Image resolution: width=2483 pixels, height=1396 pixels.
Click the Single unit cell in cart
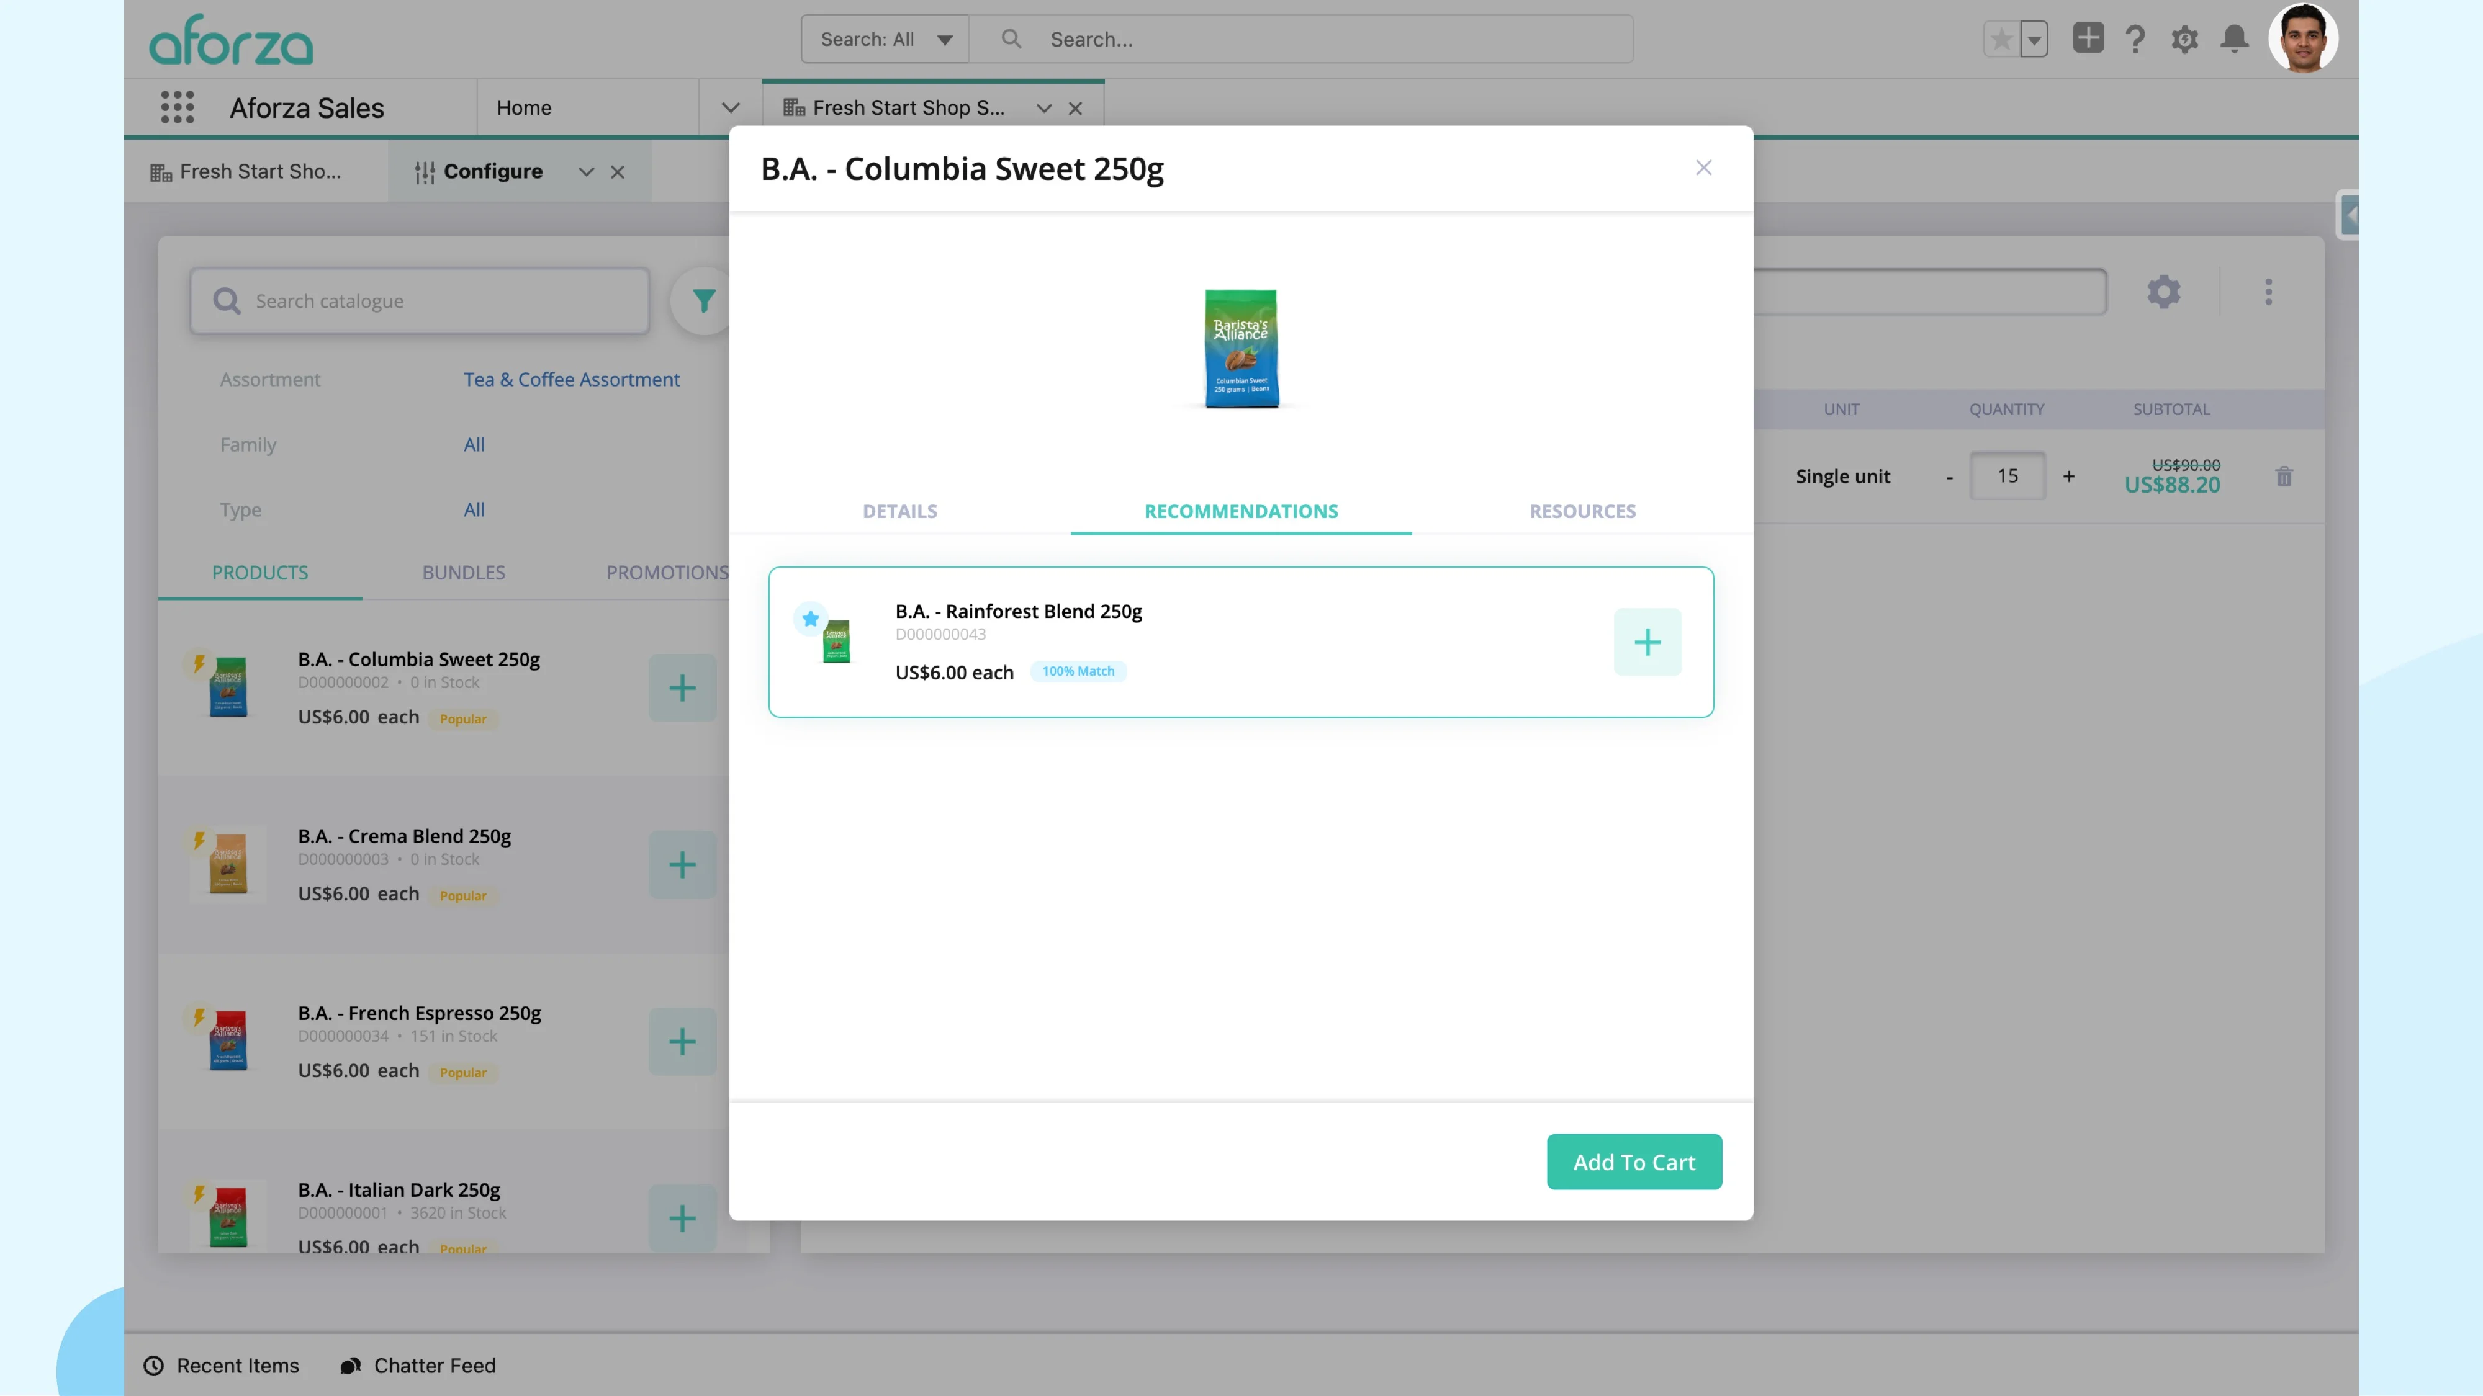click(1842, 477)
